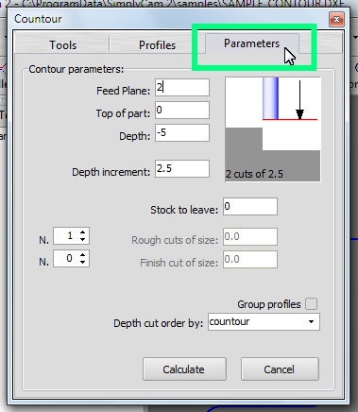Click the Stock to leave field
This screenshot has width=358, height=412.
pyautogui.click(x=250, y=206)
